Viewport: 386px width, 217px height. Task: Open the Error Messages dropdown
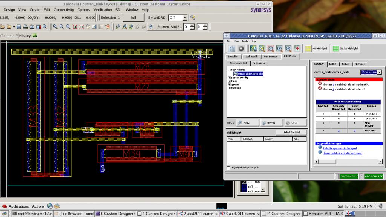(x=379, y=72)
